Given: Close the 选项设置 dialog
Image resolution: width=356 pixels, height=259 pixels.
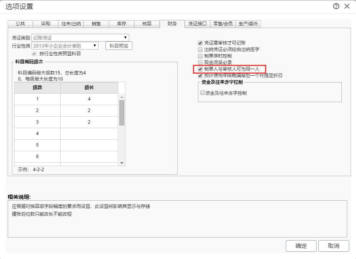Looking at the screenshot, I should click(x=347, y=6).
